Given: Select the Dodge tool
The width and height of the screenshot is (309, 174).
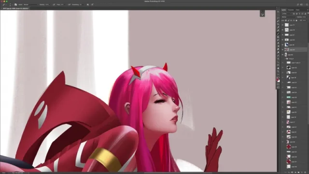Looking at the screenshot, I should 278,53.
